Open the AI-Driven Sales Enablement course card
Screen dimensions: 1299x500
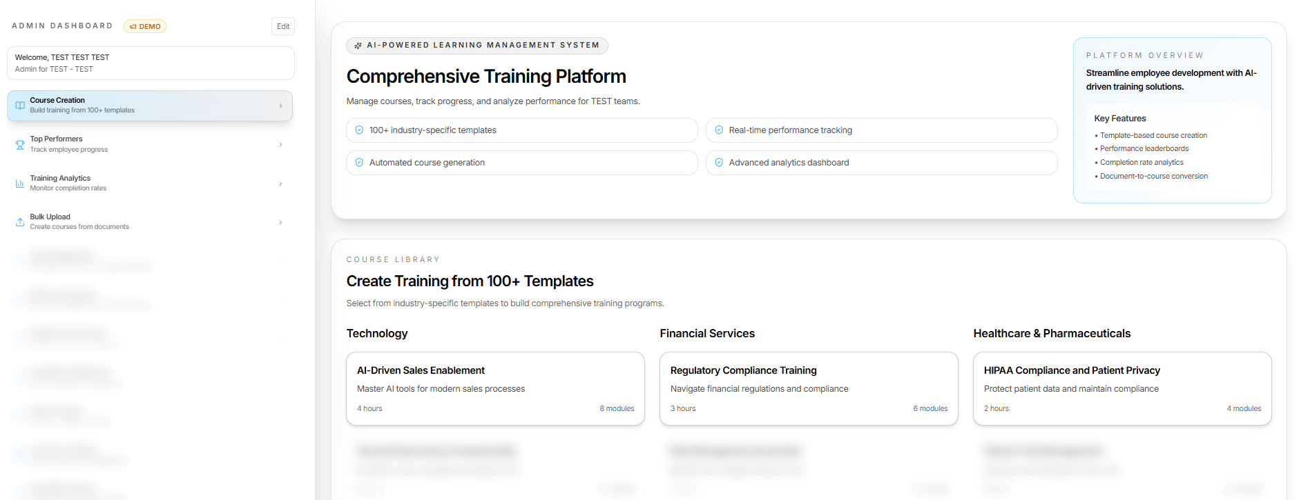[495, 388]
